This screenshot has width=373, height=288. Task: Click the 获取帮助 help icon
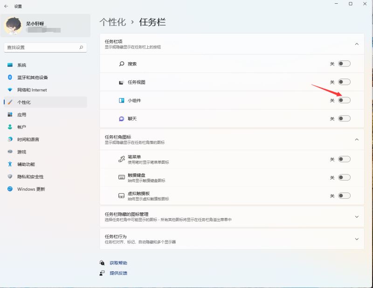tap(102, 263)
